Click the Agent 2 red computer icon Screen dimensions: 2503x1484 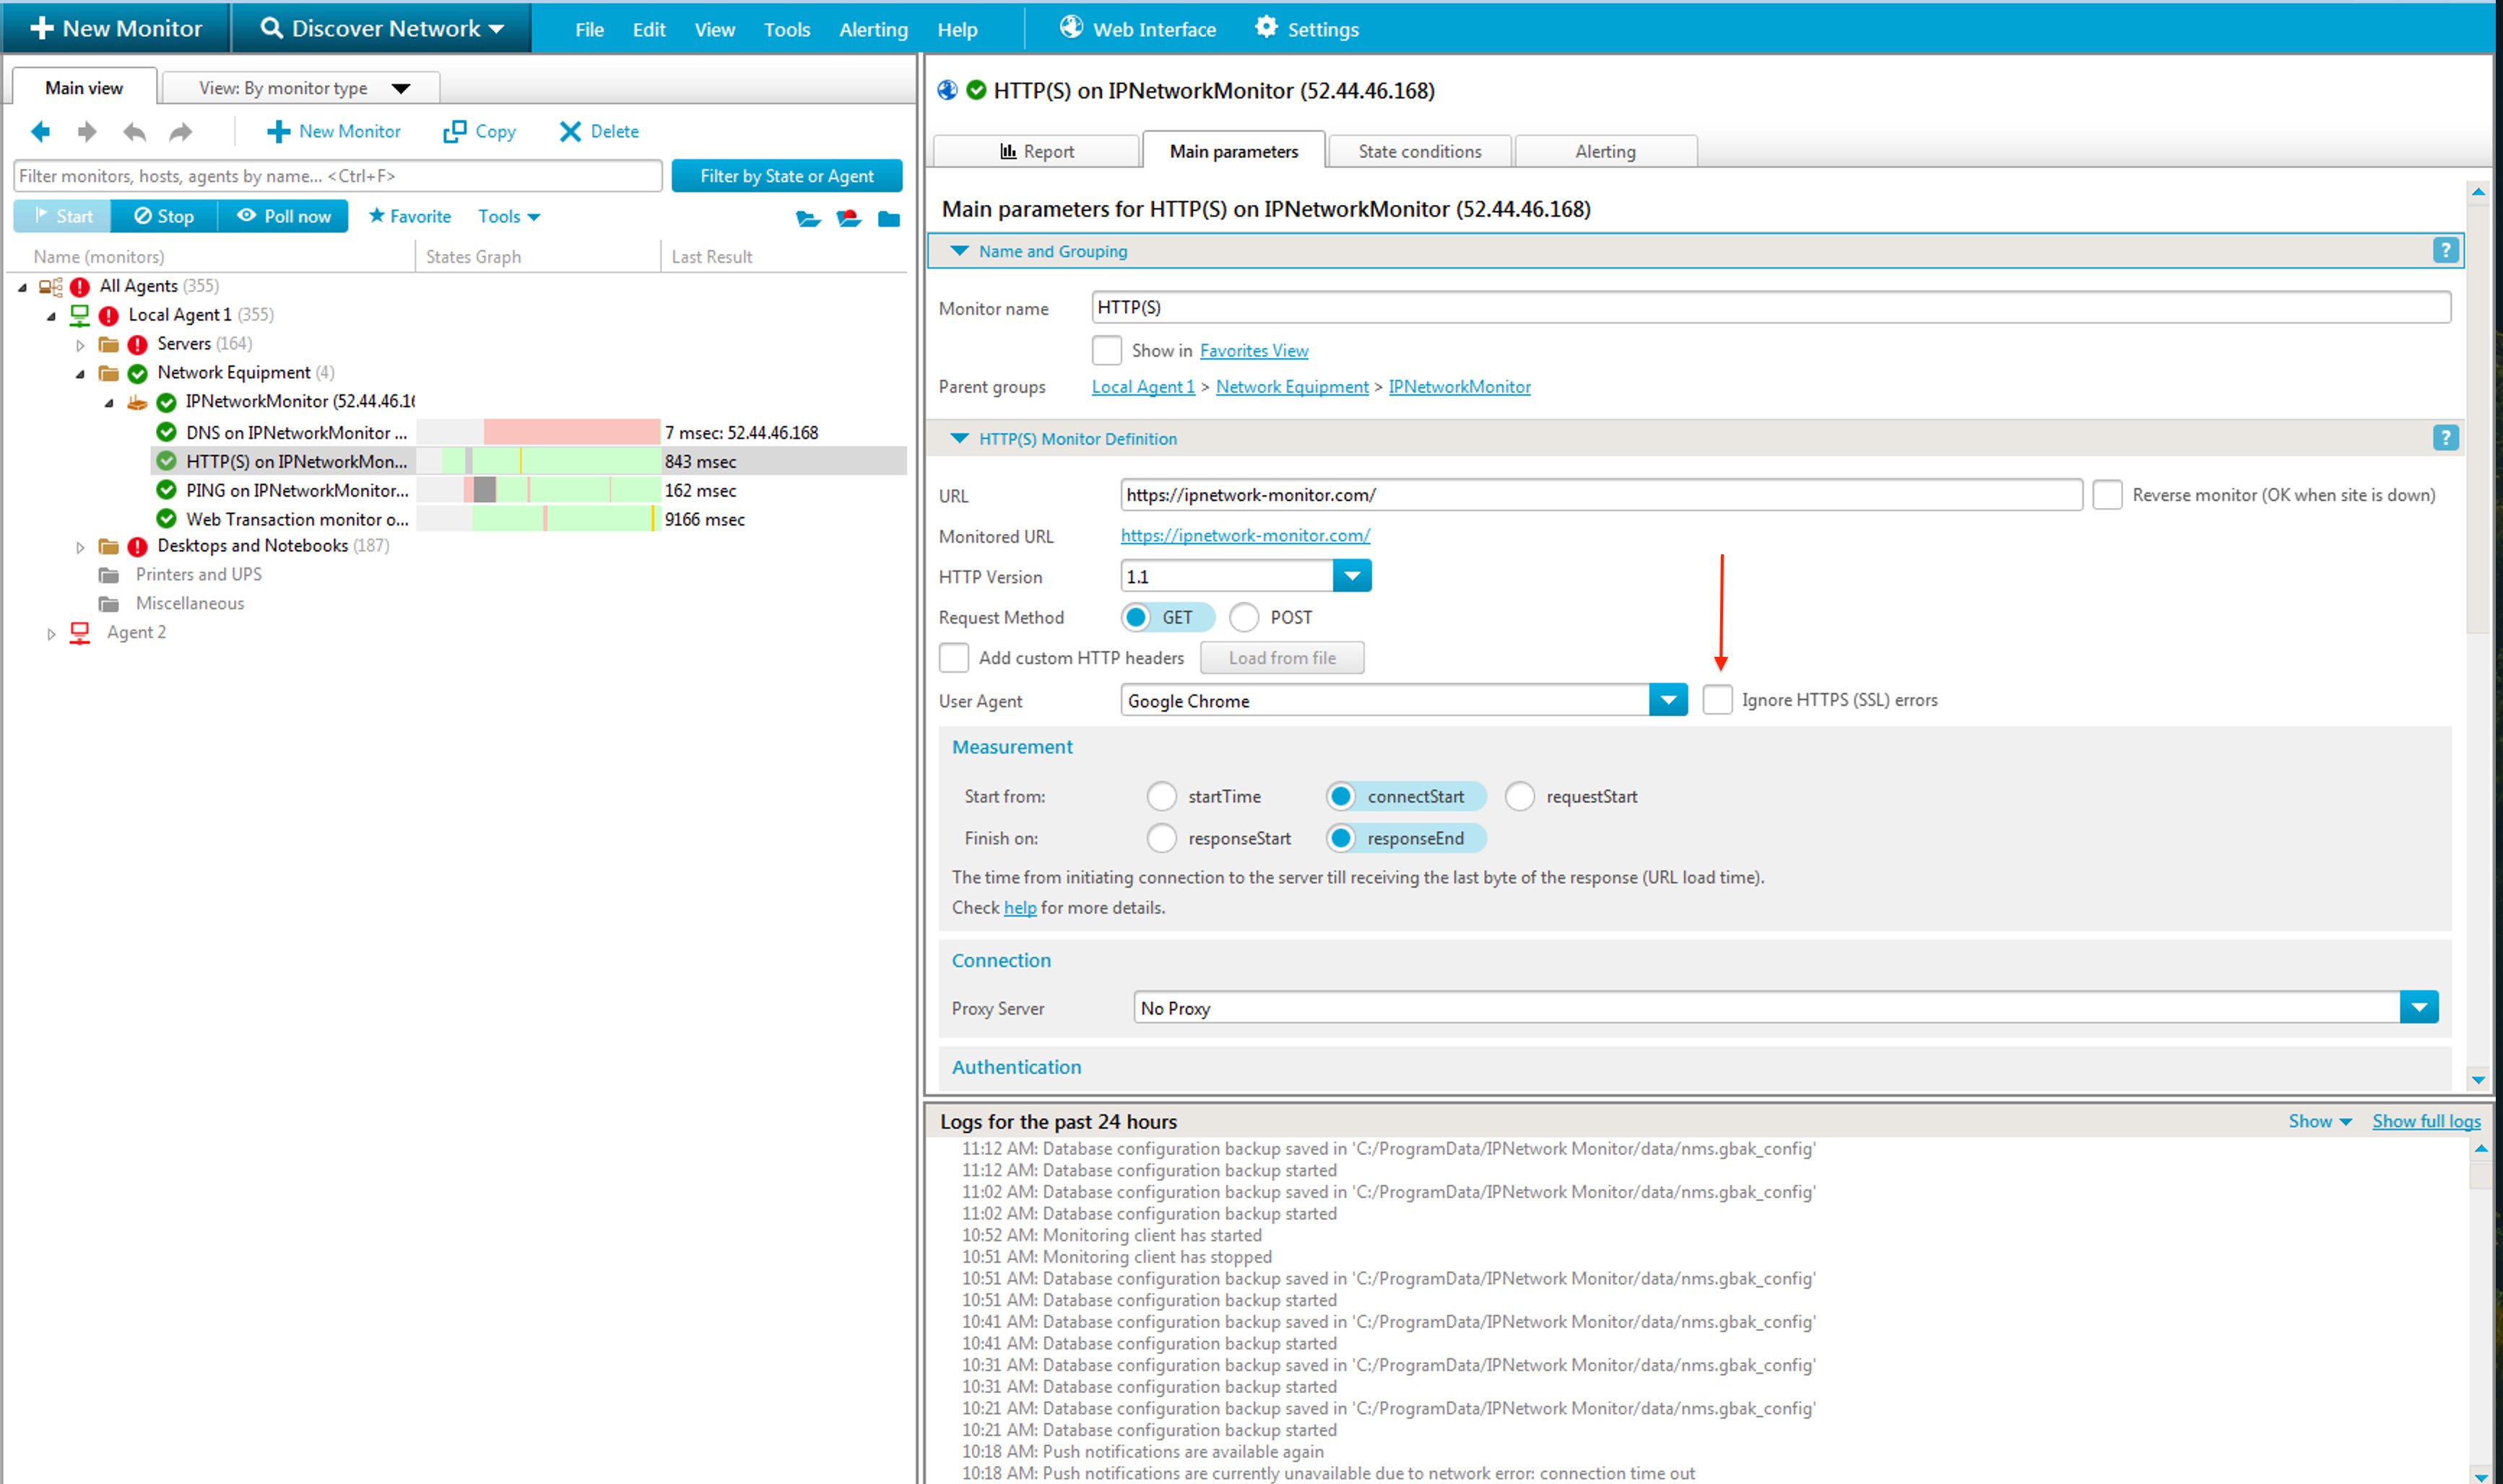(79, 633)
